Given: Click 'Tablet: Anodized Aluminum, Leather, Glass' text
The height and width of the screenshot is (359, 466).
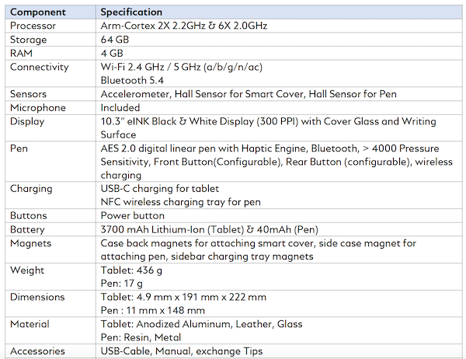Looking at the screenshot, I should (x=201, y=324).
